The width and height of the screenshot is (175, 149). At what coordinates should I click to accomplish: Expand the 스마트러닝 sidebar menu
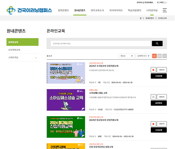click(x=22, y=58)
